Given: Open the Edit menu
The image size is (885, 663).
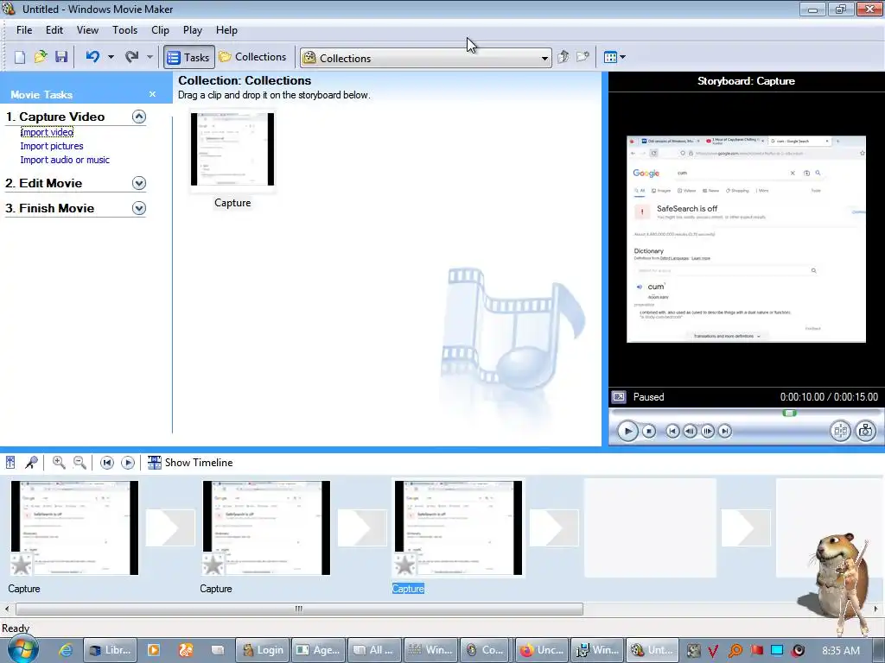Looking at the screenshot, I should pyautogui.click(x=54, y=30).
